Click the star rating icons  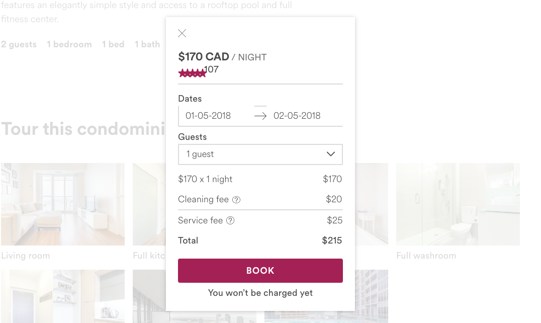[192, 74]
